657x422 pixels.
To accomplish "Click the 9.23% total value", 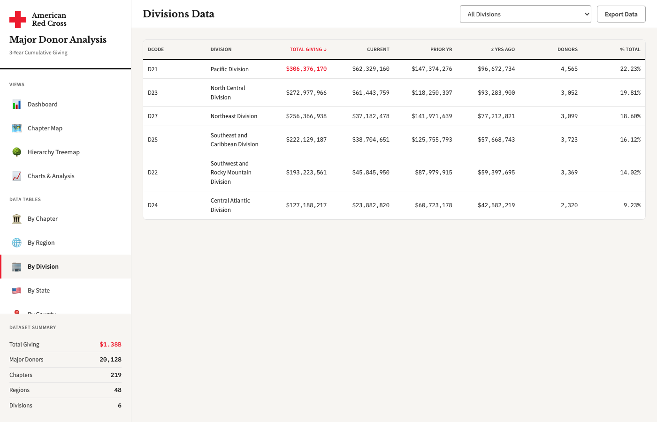I will (632, 205).
